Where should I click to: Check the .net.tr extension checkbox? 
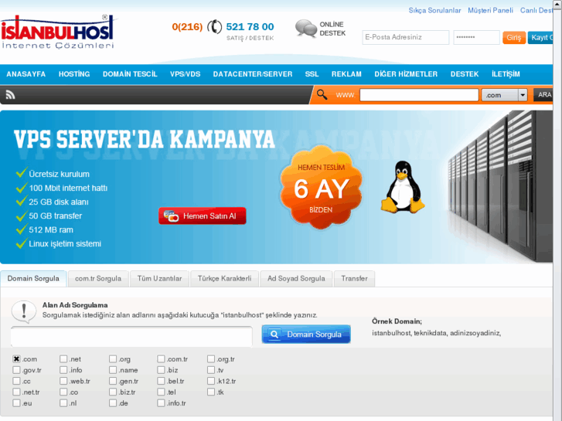(16, 392)
